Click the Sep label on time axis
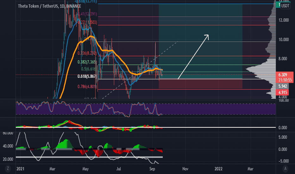The height and width of the screenshot is (174, 295). [152, 169]
